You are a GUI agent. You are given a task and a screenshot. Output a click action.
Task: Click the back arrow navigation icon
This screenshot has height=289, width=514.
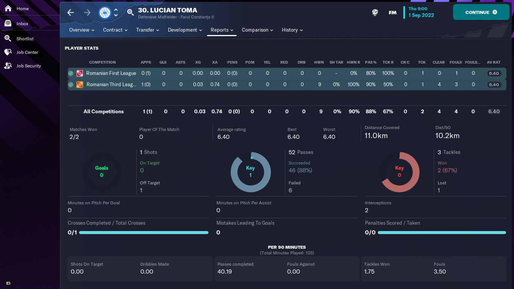71,12
